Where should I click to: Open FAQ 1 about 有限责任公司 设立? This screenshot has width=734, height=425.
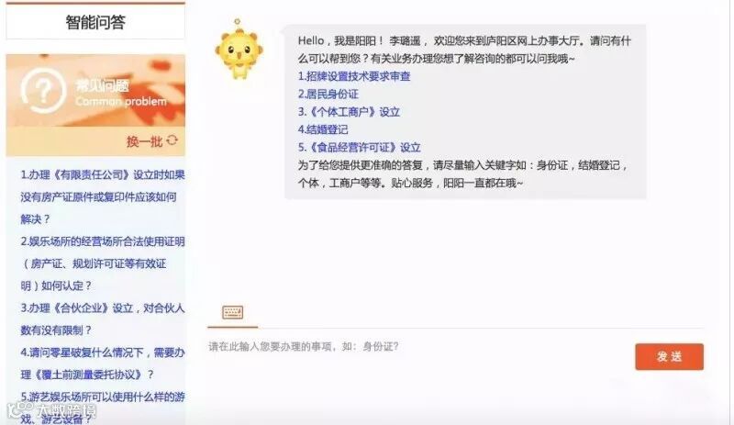coord(103,196)
